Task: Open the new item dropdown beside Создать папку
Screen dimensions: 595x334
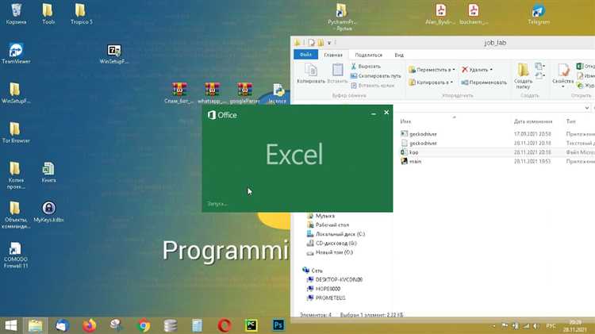Action: click(x=540, y=67)
